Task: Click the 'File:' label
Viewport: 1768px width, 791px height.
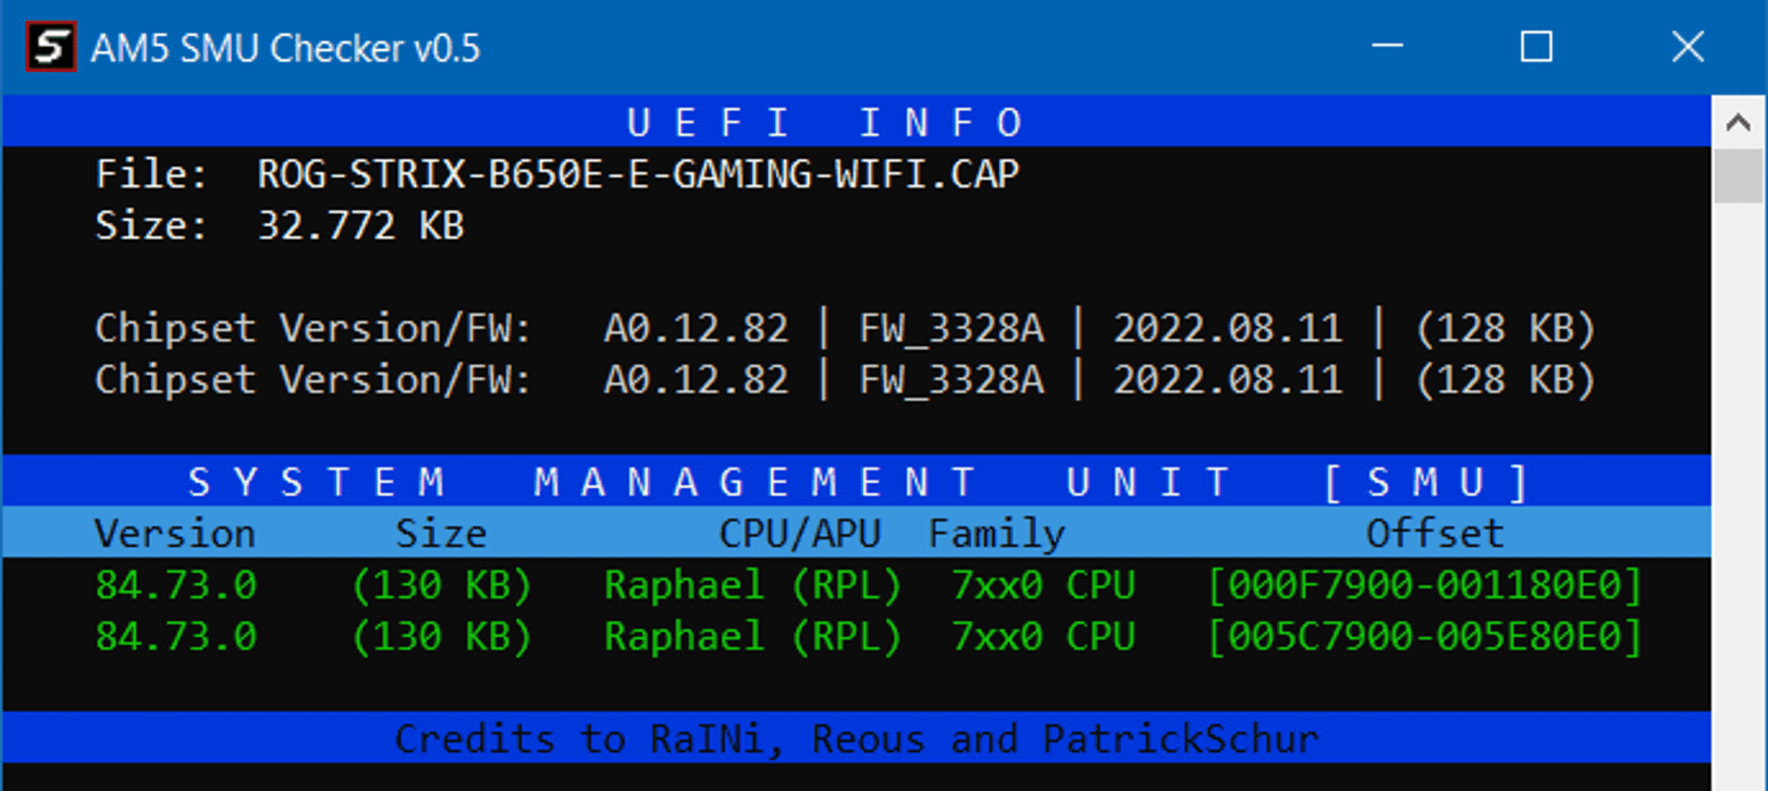Action: point(152,174)
